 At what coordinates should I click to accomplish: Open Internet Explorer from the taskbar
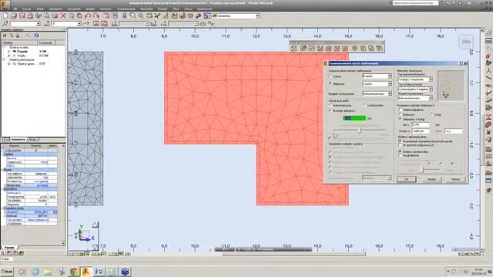(35, 272)
